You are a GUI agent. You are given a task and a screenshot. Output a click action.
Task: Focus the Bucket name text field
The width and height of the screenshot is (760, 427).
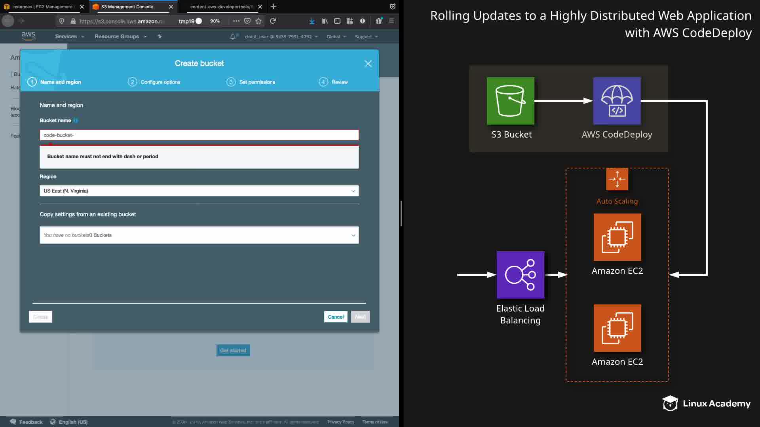pos(199,135)
